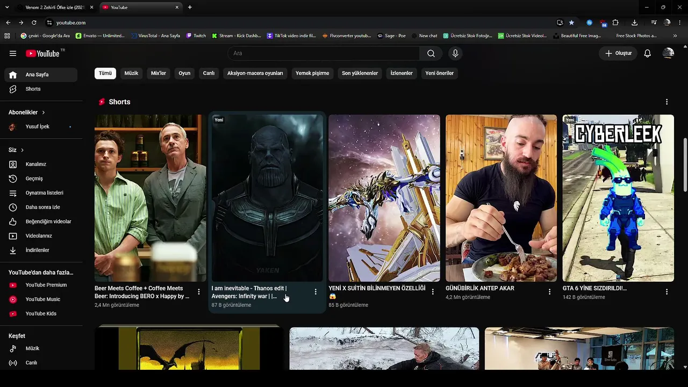Open the Chrome apps grid
This screenshot has width=688, height=387.
(x=7, y=35)
